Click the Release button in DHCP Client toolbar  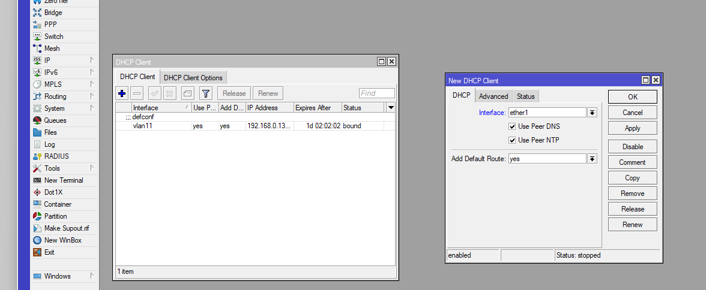(x=234, y=93)
